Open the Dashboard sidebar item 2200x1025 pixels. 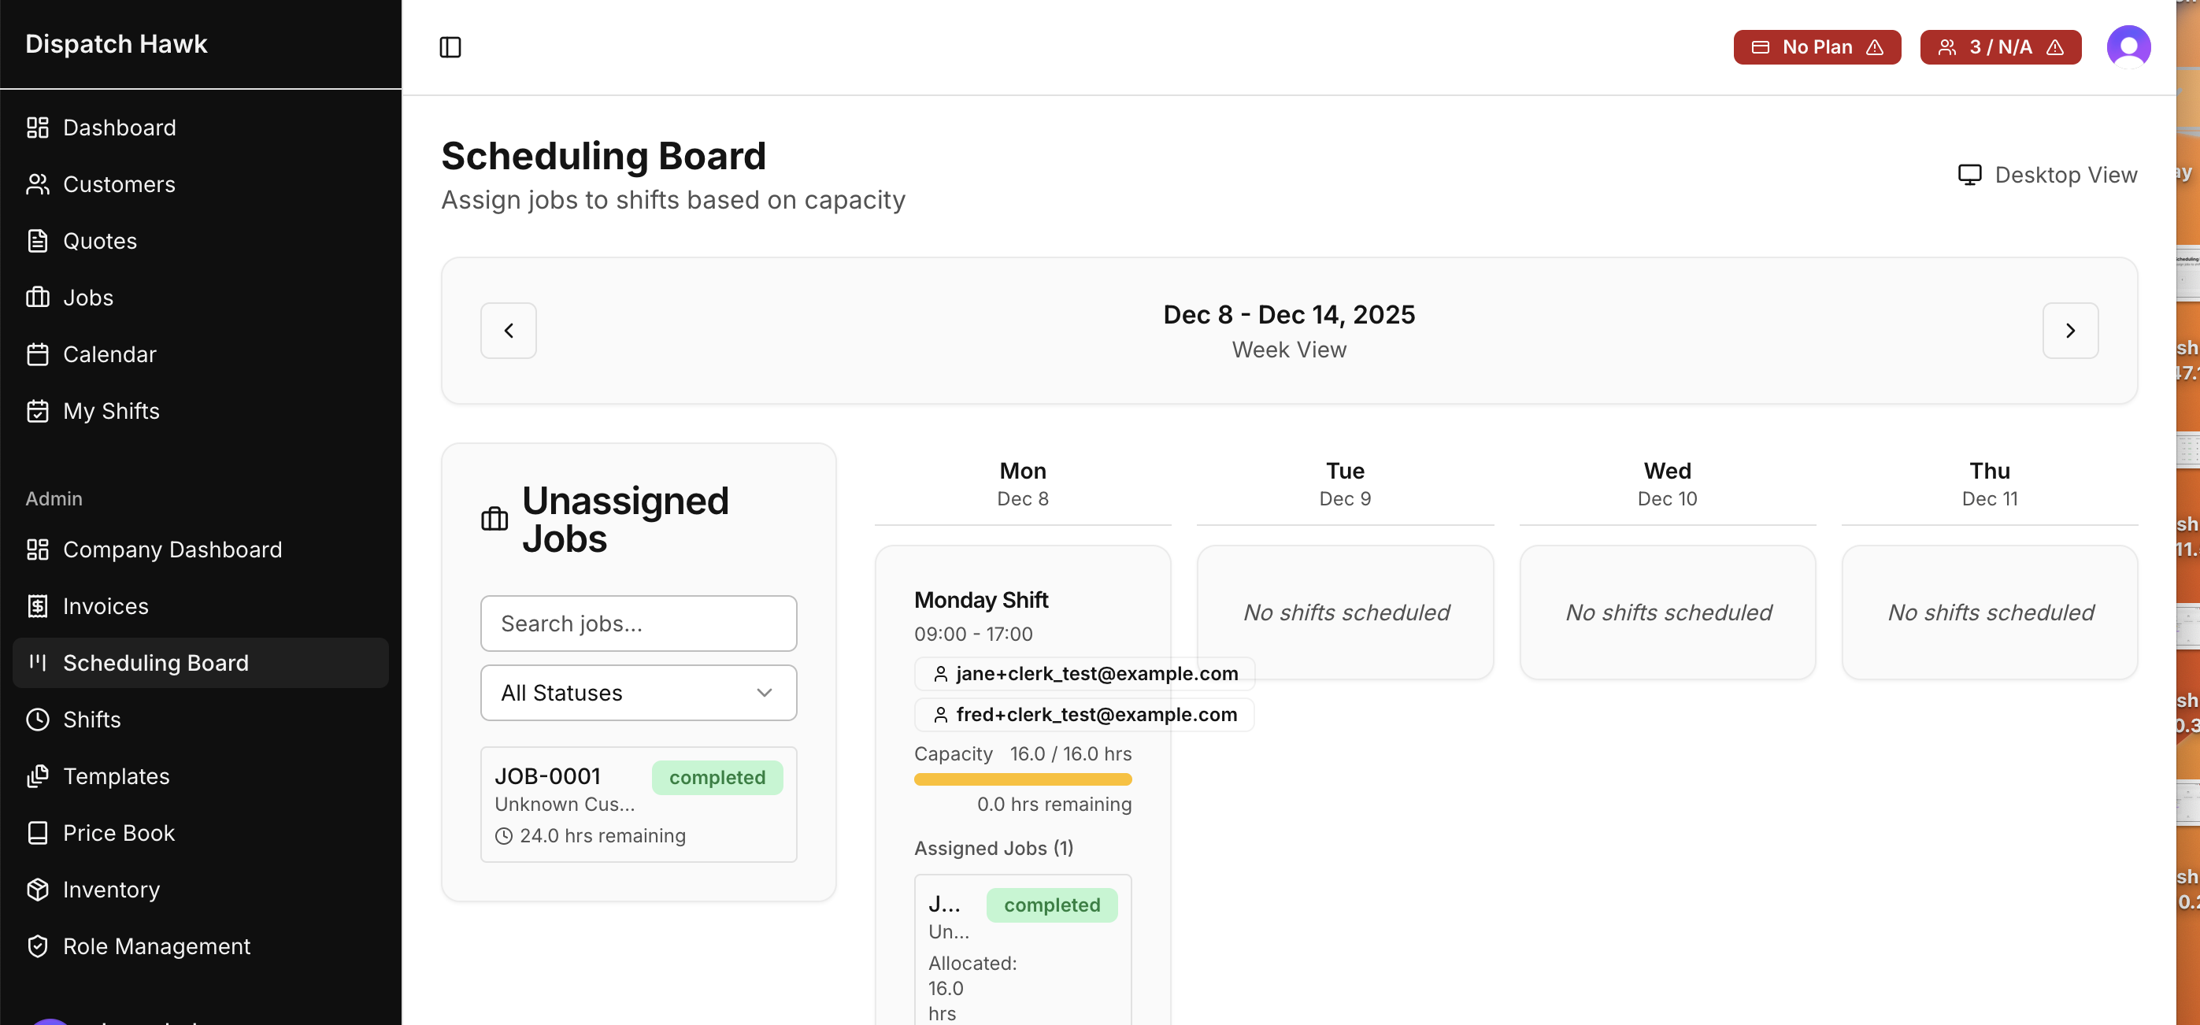(x=119, y=128)
